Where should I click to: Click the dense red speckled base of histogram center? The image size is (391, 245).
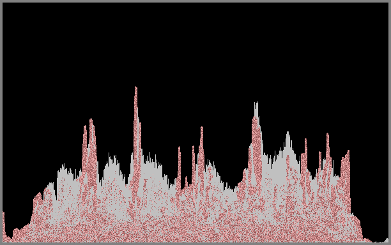point(194,224)
